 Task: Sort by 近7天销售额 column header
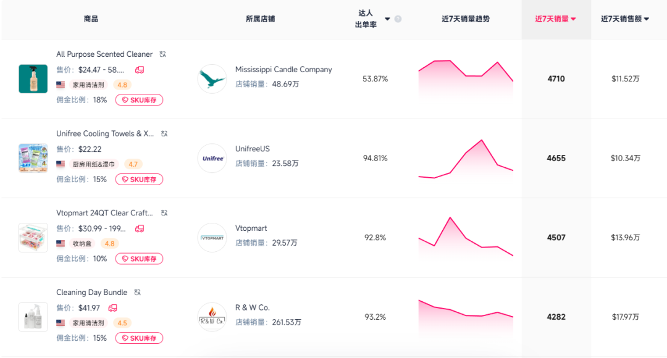click(624, 19)
